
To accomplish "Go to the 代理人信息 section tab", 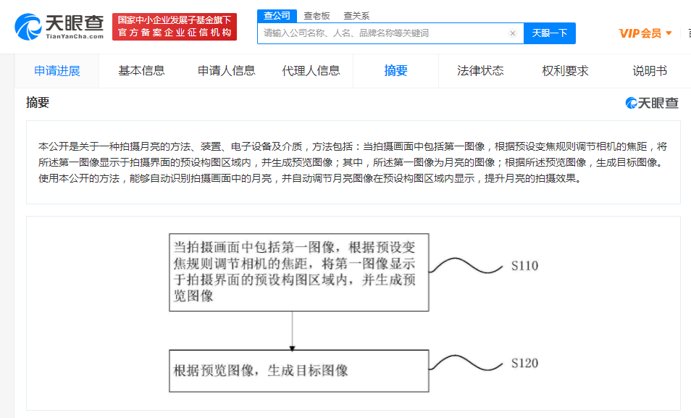I will [x=311, y=71].
